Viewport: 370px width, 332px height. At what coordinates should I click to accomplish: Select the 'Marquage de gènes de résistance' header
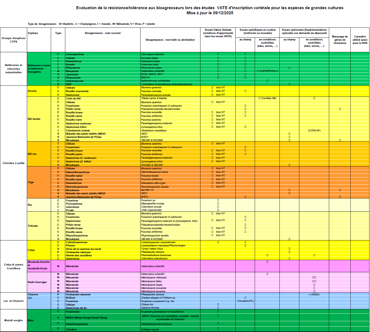coord(340,40)
